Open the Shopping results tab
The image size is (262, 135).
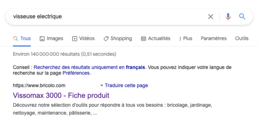pyautogui.click(x=118, y=39)
